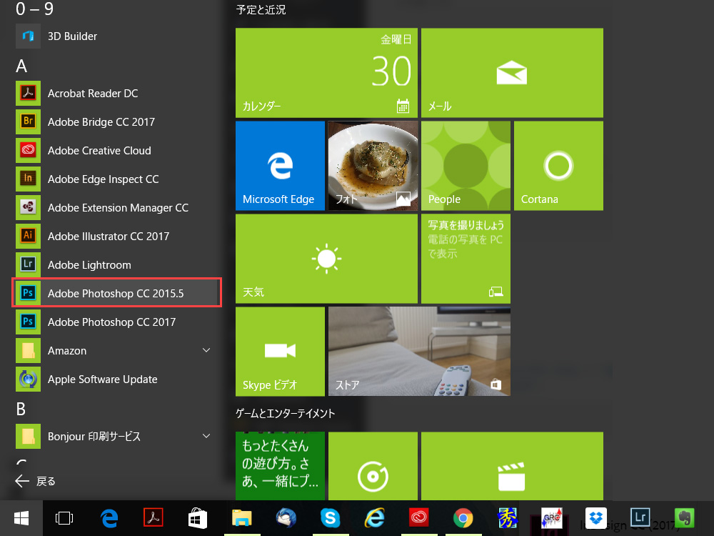
Task: Open the メール tile
Action: tap(512, 73)
